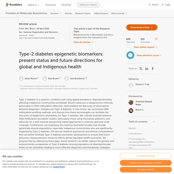Collapse the Table of contents section
The width and height of the screenshot is (174, 174).
[154, 122]
